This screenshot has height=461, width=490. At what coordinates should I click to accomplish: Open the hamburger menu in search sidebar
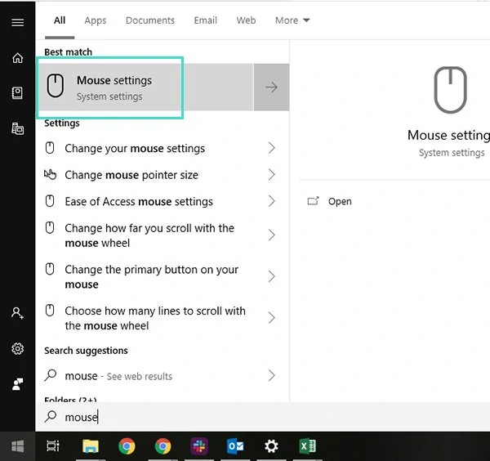coord(17,23)
